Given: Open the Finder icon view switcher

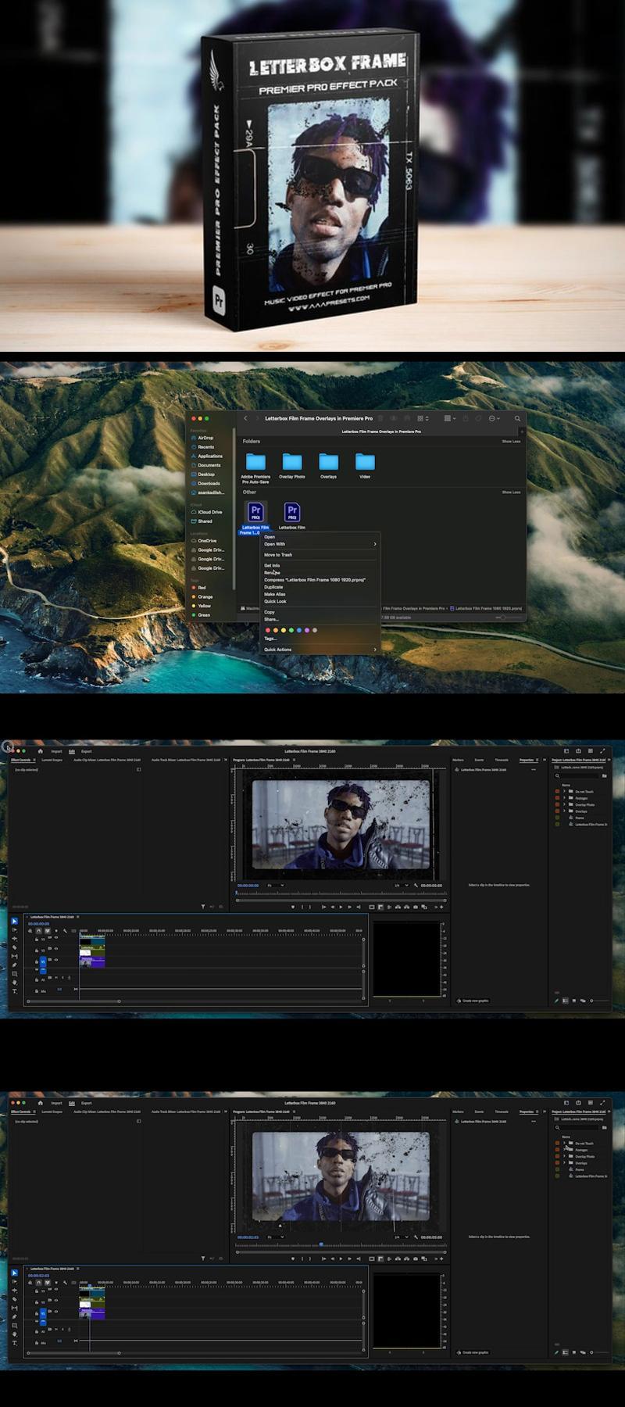Looking at the screenshot, I should [422, 418].
